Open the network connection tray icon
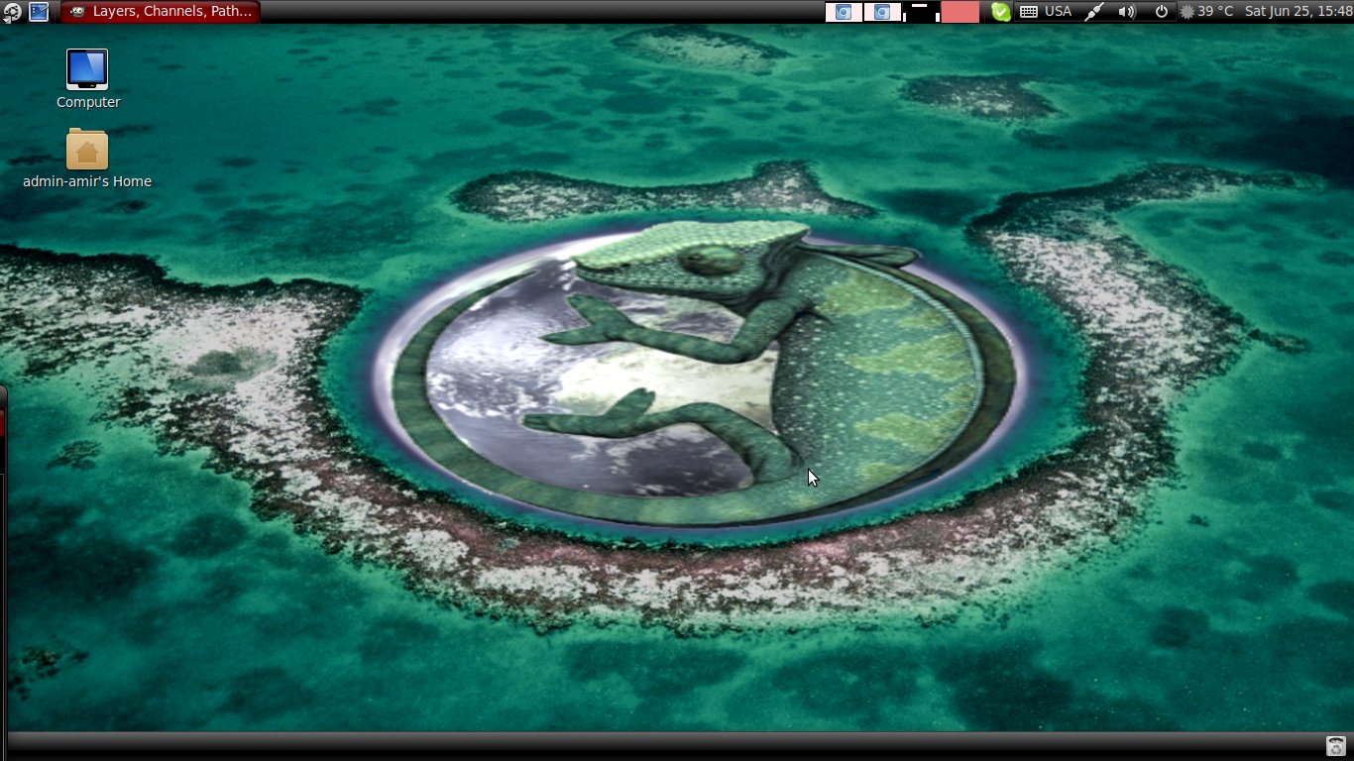 (x=1093, y=12)
